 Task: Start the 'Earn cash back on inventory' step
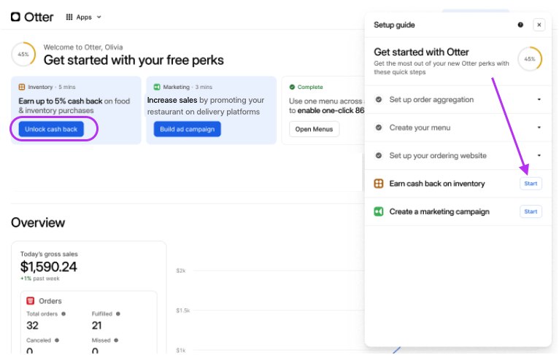[531, 184]
